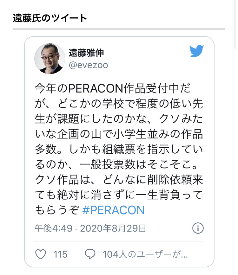Image resolution: width=238 pixels, height=275 pixels.
Task: Click the final tweet words もらうぞ
Action: click(x=57, y=210)
